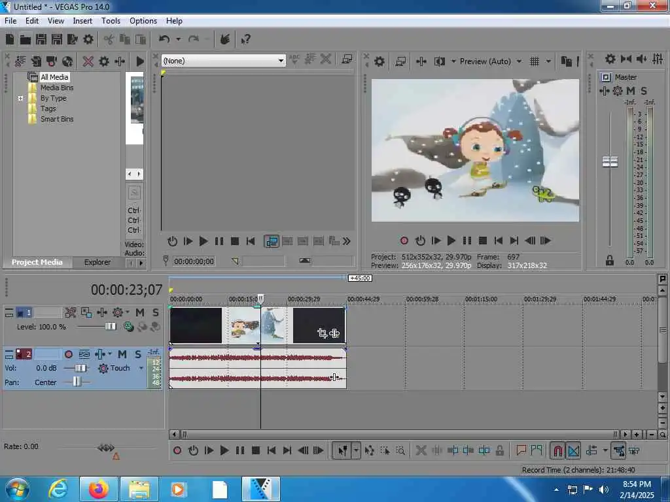Open Video Preview settings gear icon
This screenshot has width=670, height=502.
(379, 61)
